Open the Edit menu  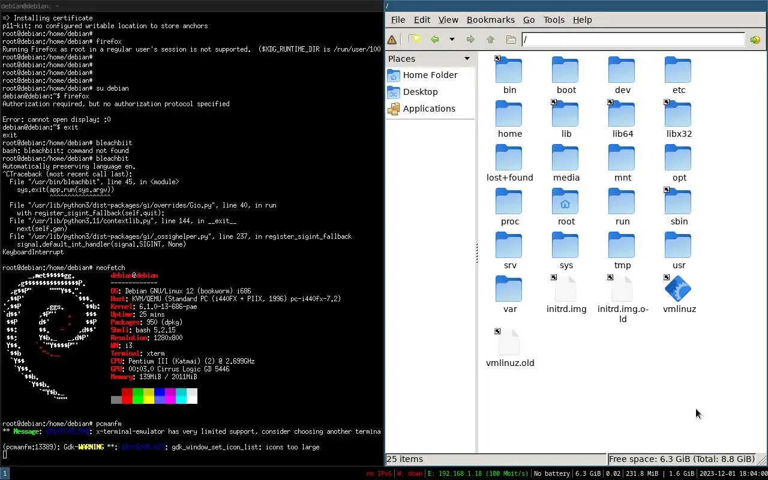click(x=422, y=20)
